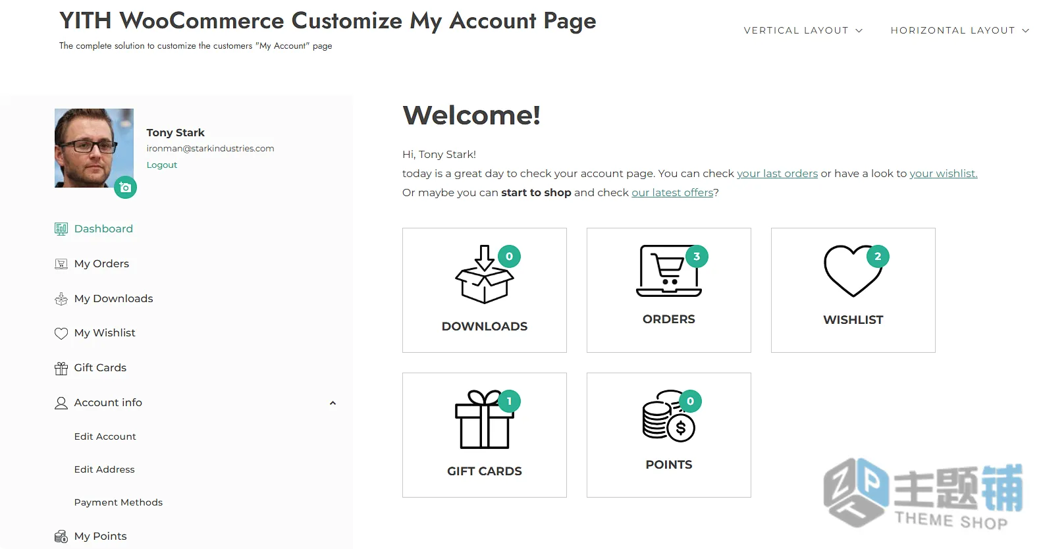Click the large heart icon in Wishlist card

pos(853,271)
